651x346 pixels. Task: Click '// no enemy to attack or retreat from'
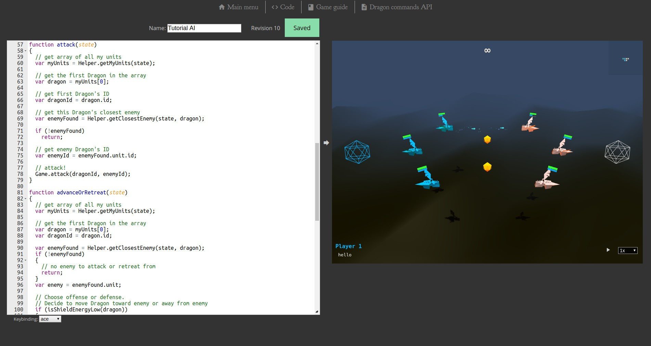pyautogui.click(x=99, y=266)
